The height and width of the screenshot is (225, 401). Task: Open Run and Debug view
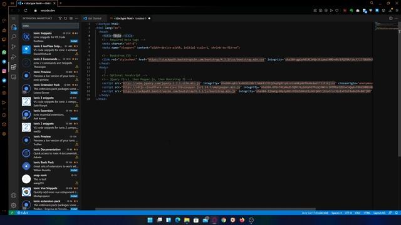[x=14, y=57]
